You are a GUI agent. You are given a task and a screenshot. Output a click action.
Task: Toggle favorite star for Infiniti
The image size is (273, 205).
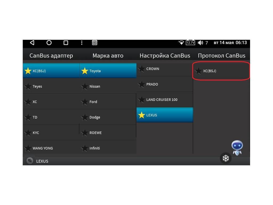[85, 148]
